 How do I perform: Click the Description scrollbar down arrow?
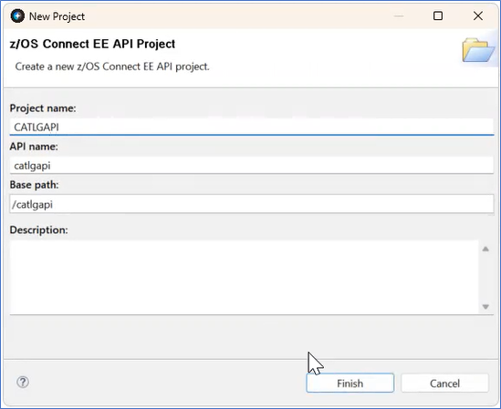(485, 307)
